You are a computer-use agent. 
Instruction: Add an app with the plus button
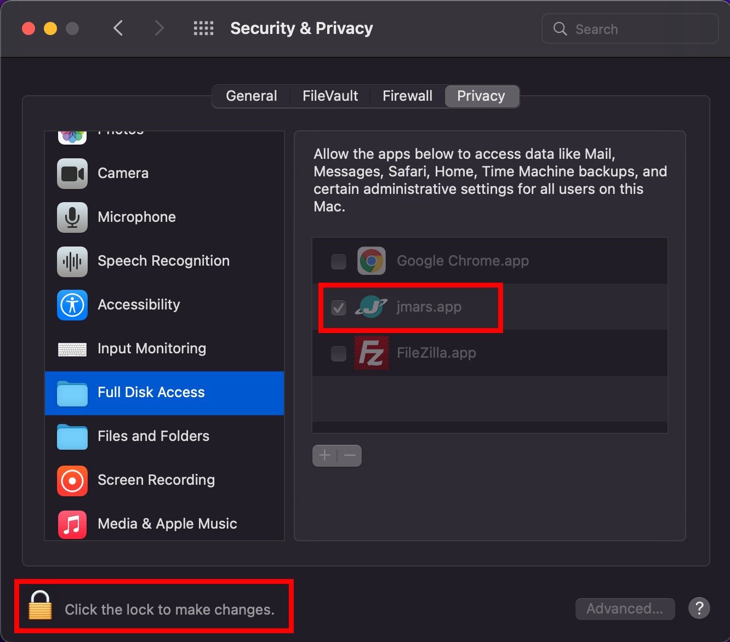pyautogui.click(x=325, y=455)
